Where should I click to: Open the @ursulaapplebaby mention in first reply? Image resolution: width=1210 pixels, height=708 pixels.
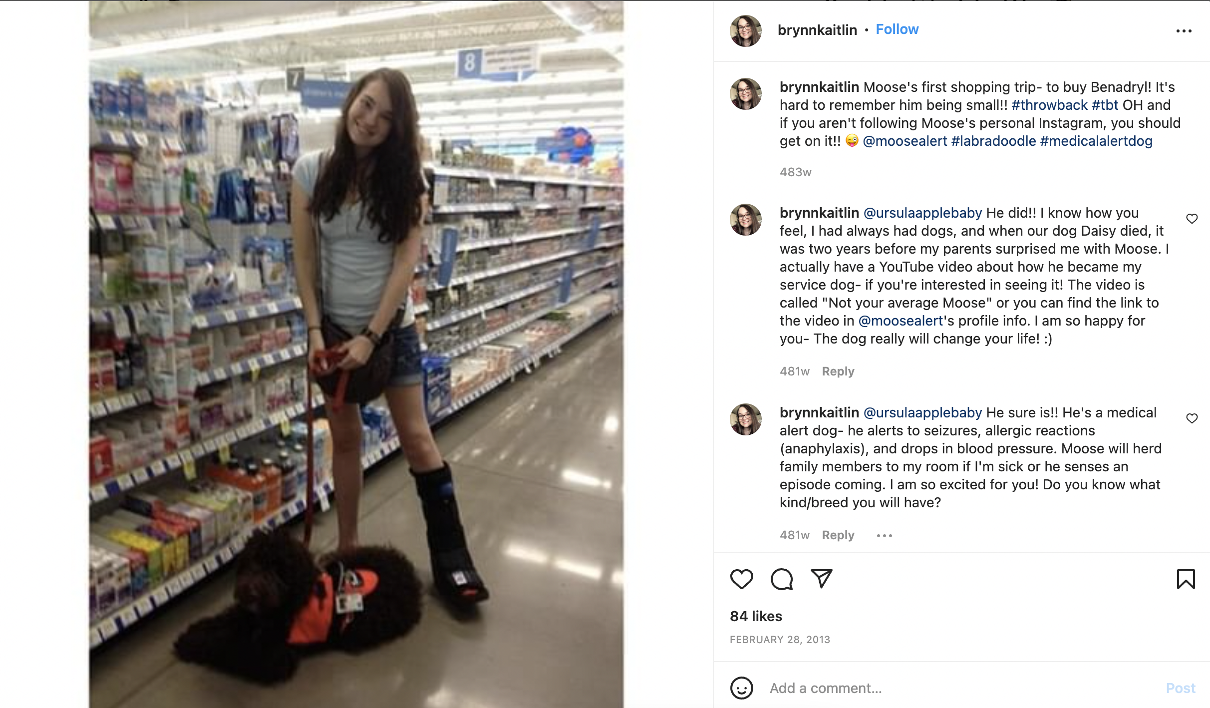pos(922,213)
